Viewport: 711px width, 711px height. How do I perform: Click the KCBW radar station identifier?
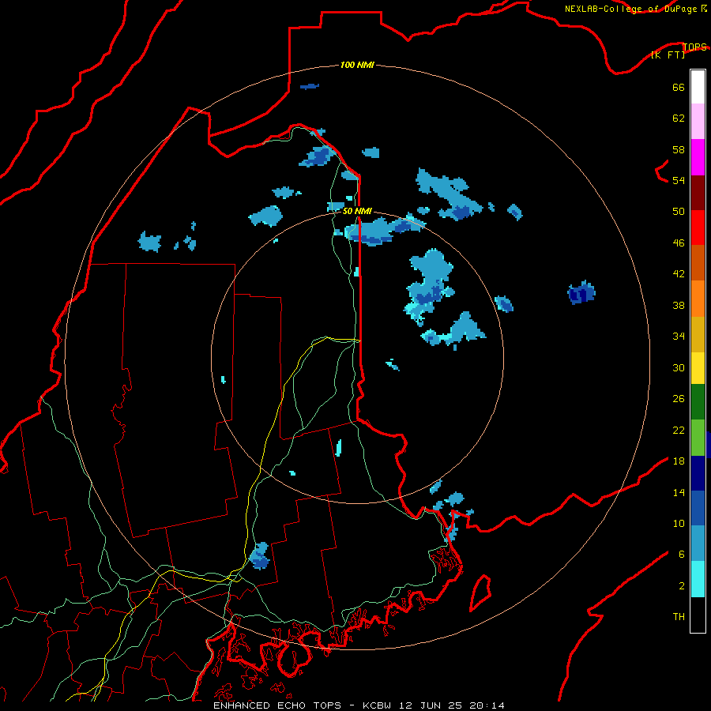click(378, 705)
